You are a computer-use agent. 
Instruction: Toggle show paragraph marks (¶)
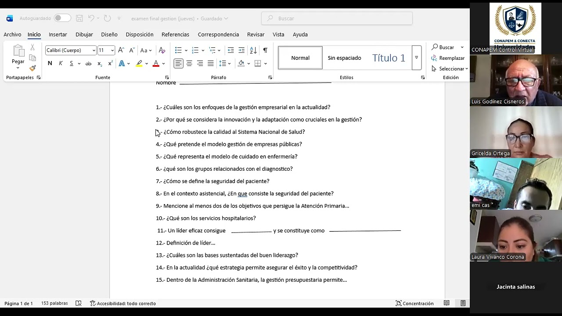pos(265,50)
